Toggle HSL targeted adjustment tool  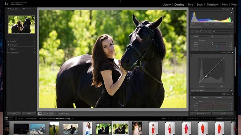click(191, 101)
